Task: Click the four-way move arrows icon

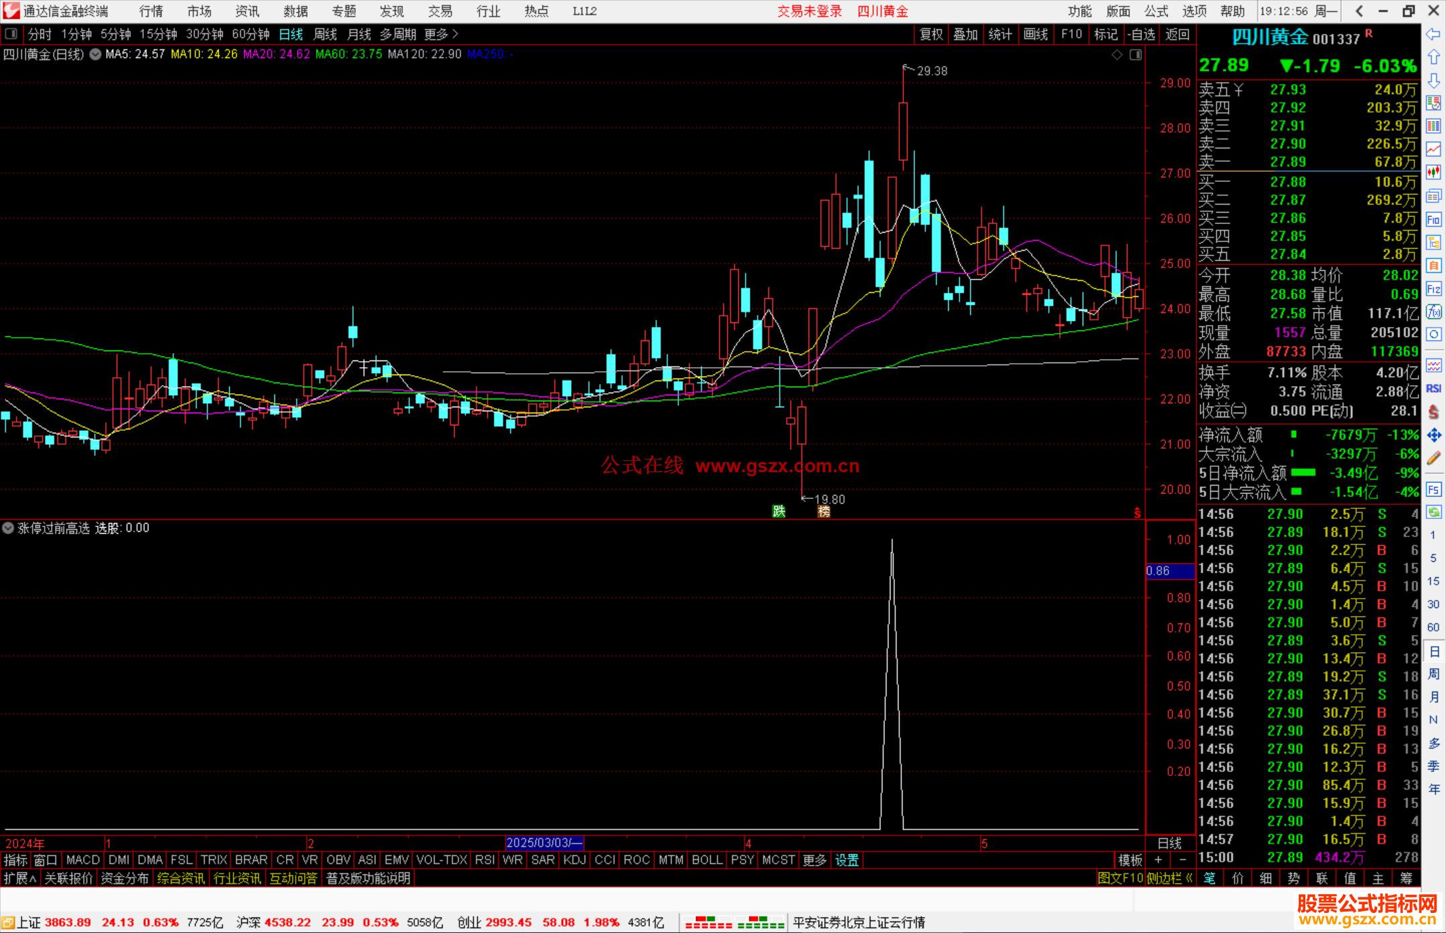Action: pos(1433,435)
